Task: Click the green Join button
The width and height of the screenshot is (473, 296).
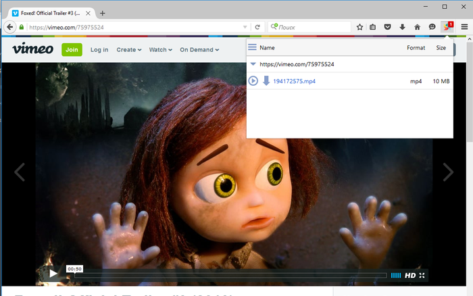Action: tap(72, 49)
